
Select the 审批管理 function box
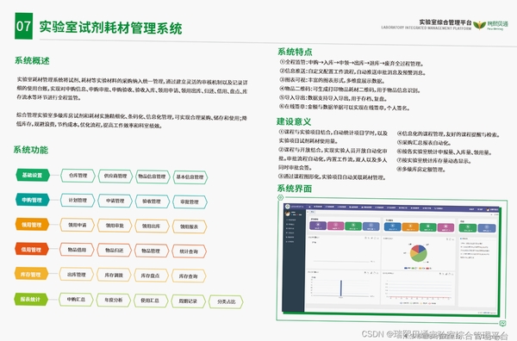coord(190,202)
